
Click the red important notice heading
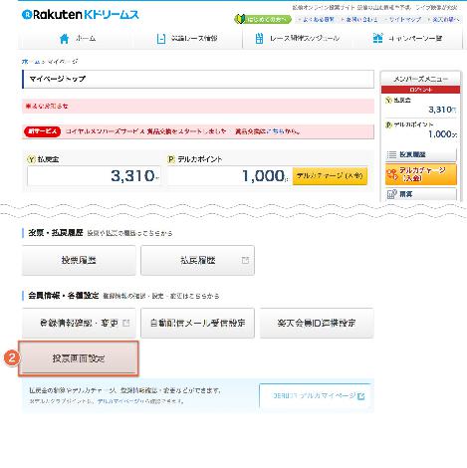[47, 107]
